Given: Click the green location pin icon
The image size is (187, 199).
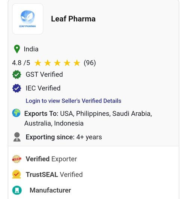Looking at the screenshot, I should pyautogui.click(x=17, y=49).
